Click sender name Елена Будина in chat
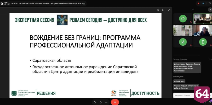212x105 pixels. pyautogui.click(x=178, y=77)
